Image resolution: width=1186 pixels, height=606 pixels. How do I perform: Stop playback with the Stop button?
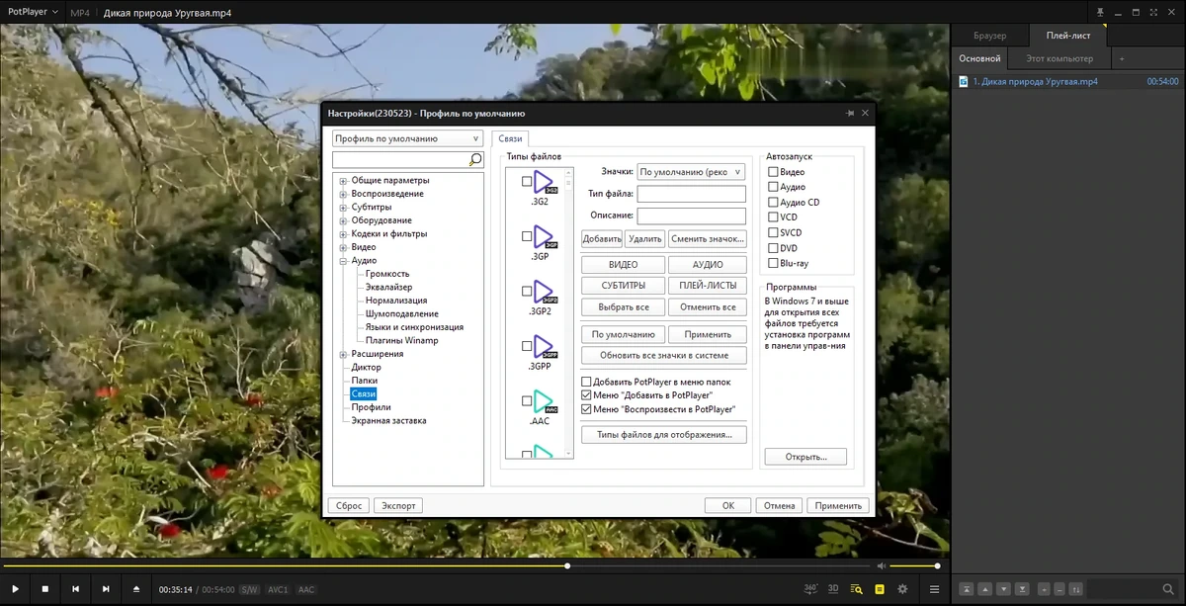pyautogui.click(x=44, y=589)
